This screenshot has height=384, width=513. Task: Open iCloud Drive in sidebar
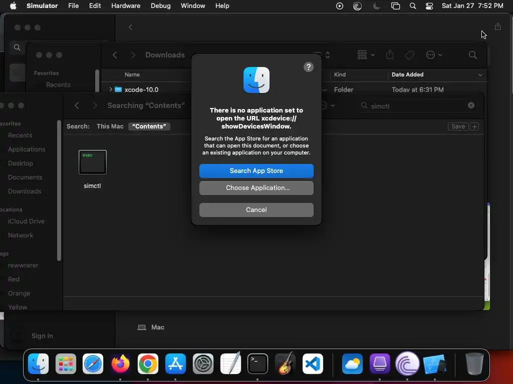[26, 221]
